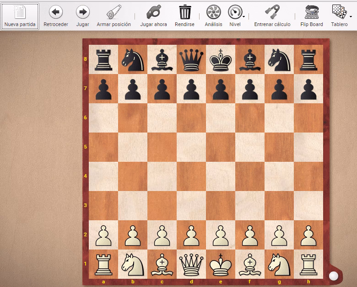This screenshot has width=357, height=287.
Task: Start a game with Nueva partida
Action: pyautogui.click(x=20, y=16)
